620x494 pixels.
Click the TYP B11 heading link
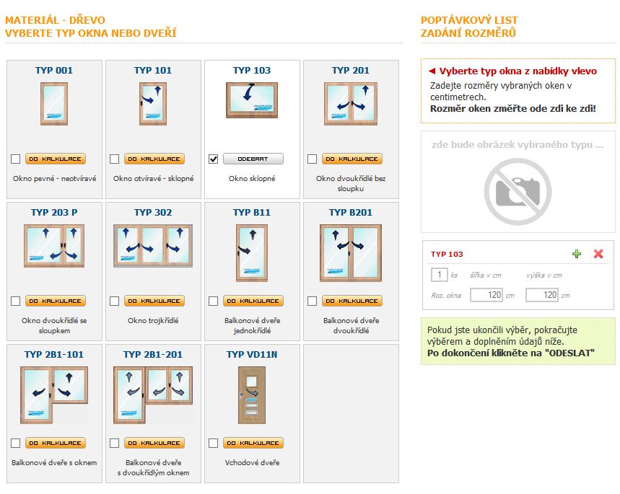252,213
